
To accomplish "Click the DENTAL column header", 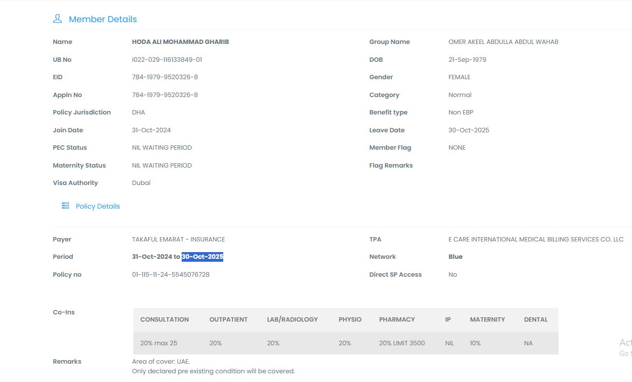I will [535, 320].
